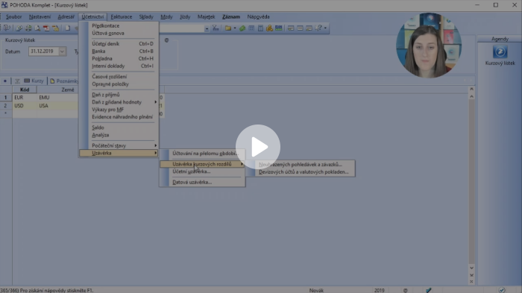Choose Devizových účtů a valutových pokladen
The image size is (522, 293).
(304, 172)
